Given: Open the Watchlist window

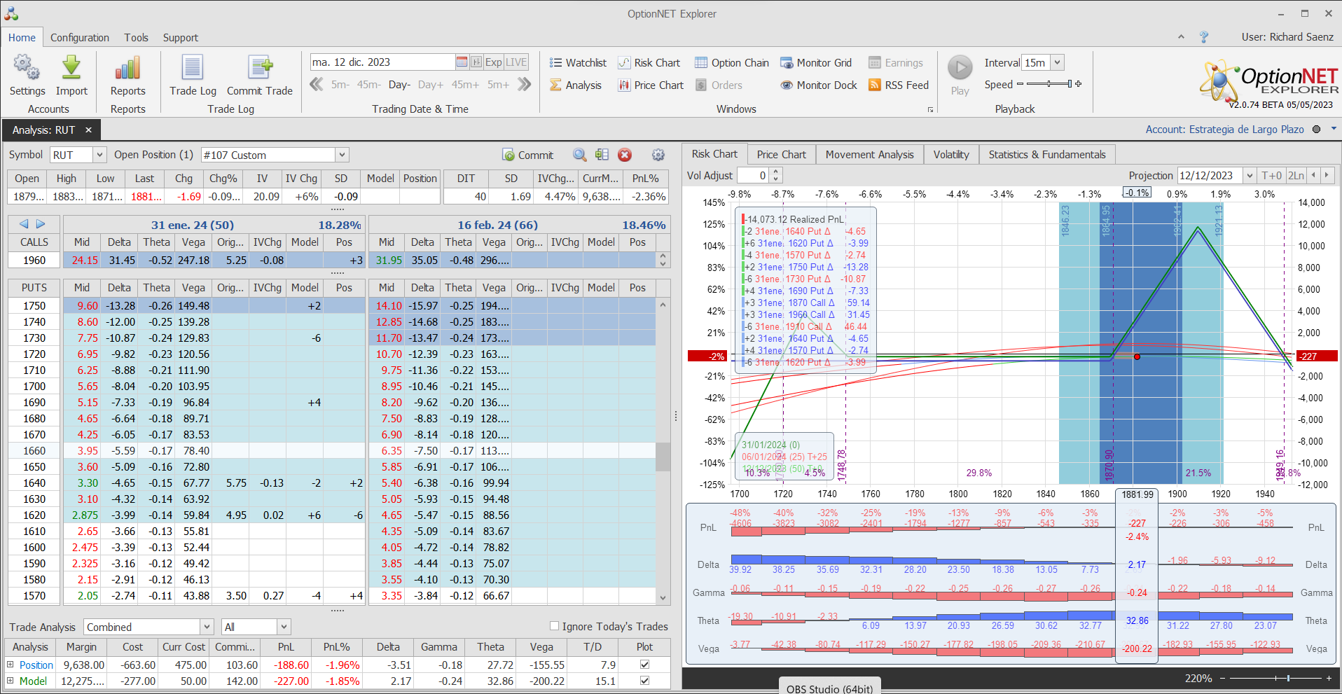Looking at the screenshot, I should pyautogui.click(x=578, y=63).
